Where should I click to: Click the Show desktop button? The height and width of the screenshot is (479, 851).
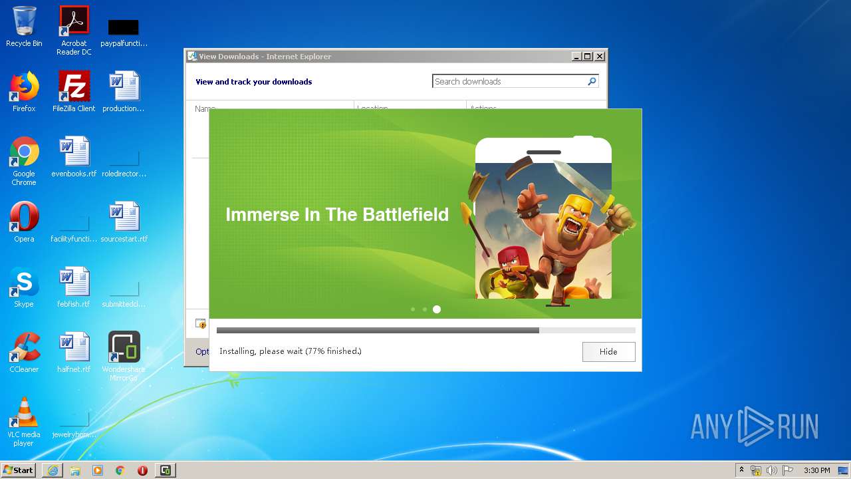[x=844, y=470]
